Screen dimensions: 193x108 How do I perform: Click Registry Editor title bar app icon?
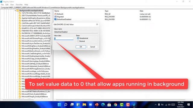pyautogui.click(x=1, y=1)
